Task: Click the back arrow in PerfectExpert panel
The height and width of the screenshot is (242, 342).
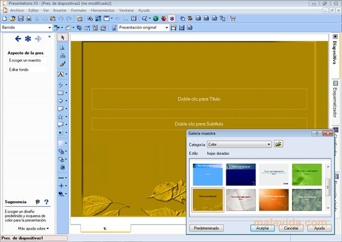Action: pyautogui.click(x=18, y=39)
